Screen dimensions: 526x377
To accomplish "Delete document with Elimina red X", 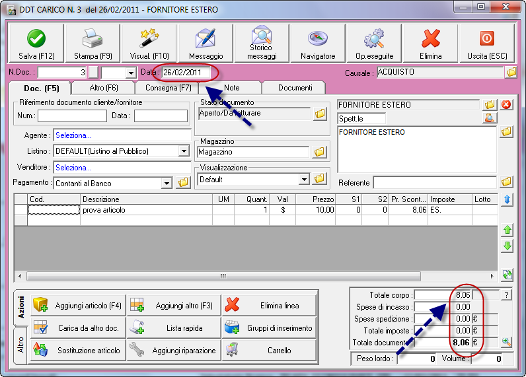I will tap(430, 43).
